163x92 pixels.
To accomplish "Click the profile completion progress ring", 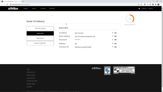I will pyautogui.click(x=130, y=19).
